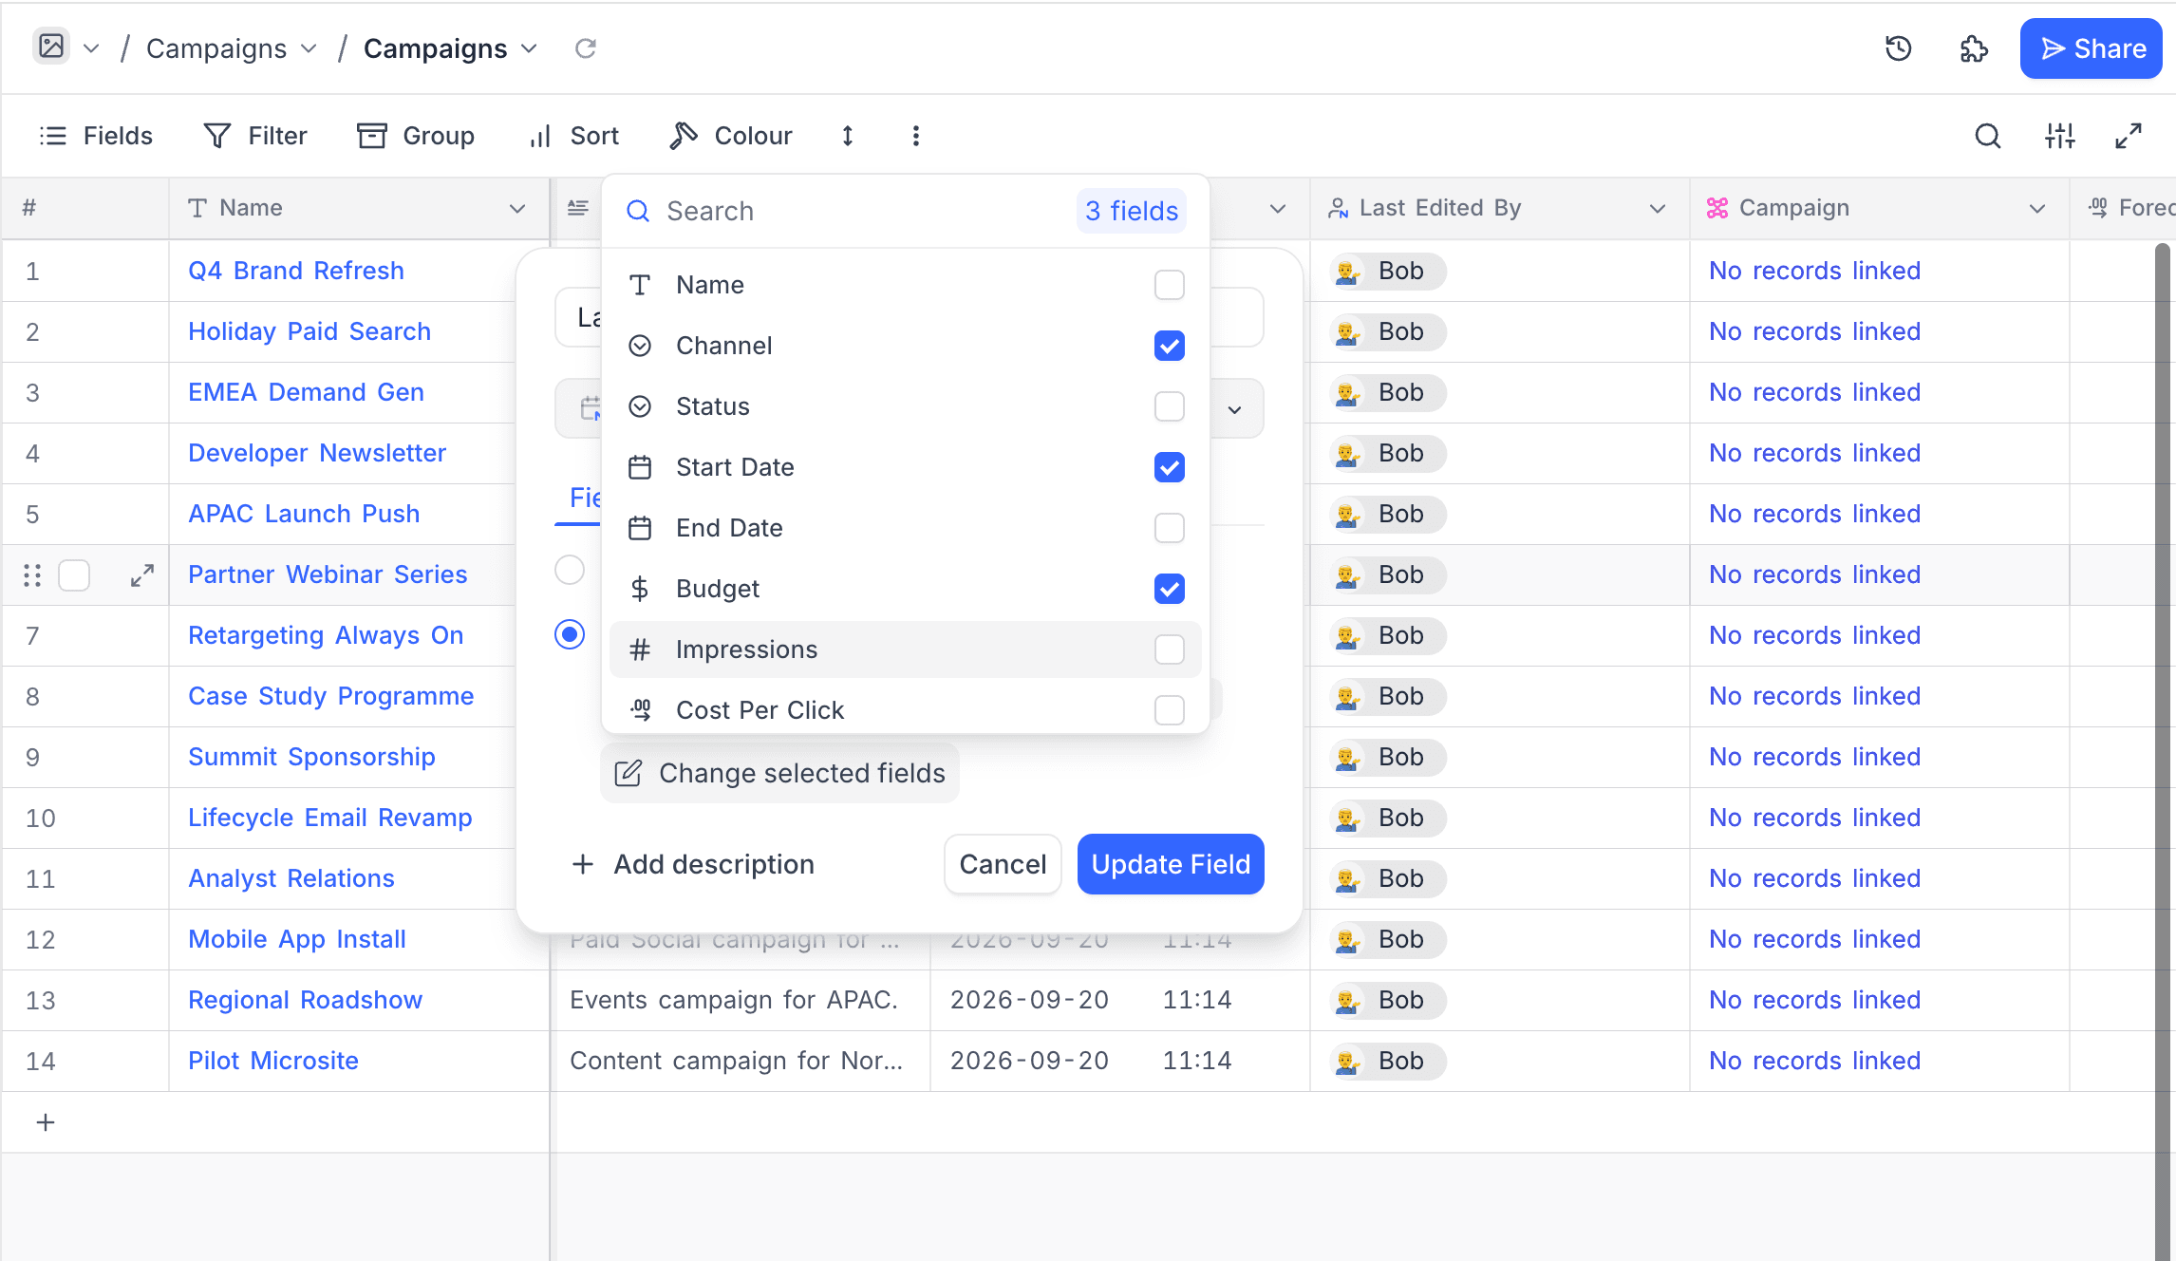The height and width of the screenshot is (1261, 2176).
Task: Expand the Name column dropdown arrow
Action: point(517,208)
